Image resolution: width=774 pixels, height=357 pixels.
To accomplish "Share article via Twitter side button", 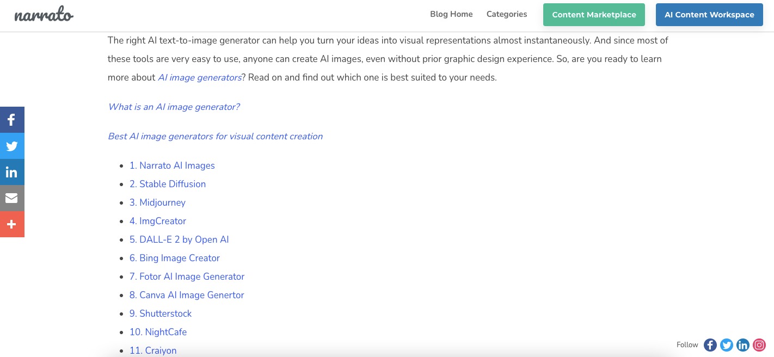I will tap(12, 146).
